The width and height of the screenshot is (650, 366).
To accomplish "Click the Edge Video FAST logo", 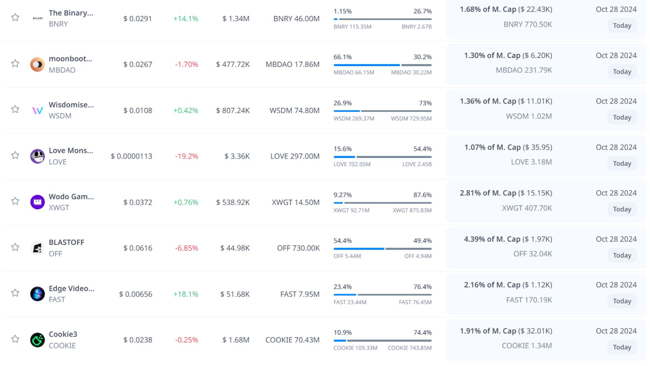I will (x=37, y=294).
